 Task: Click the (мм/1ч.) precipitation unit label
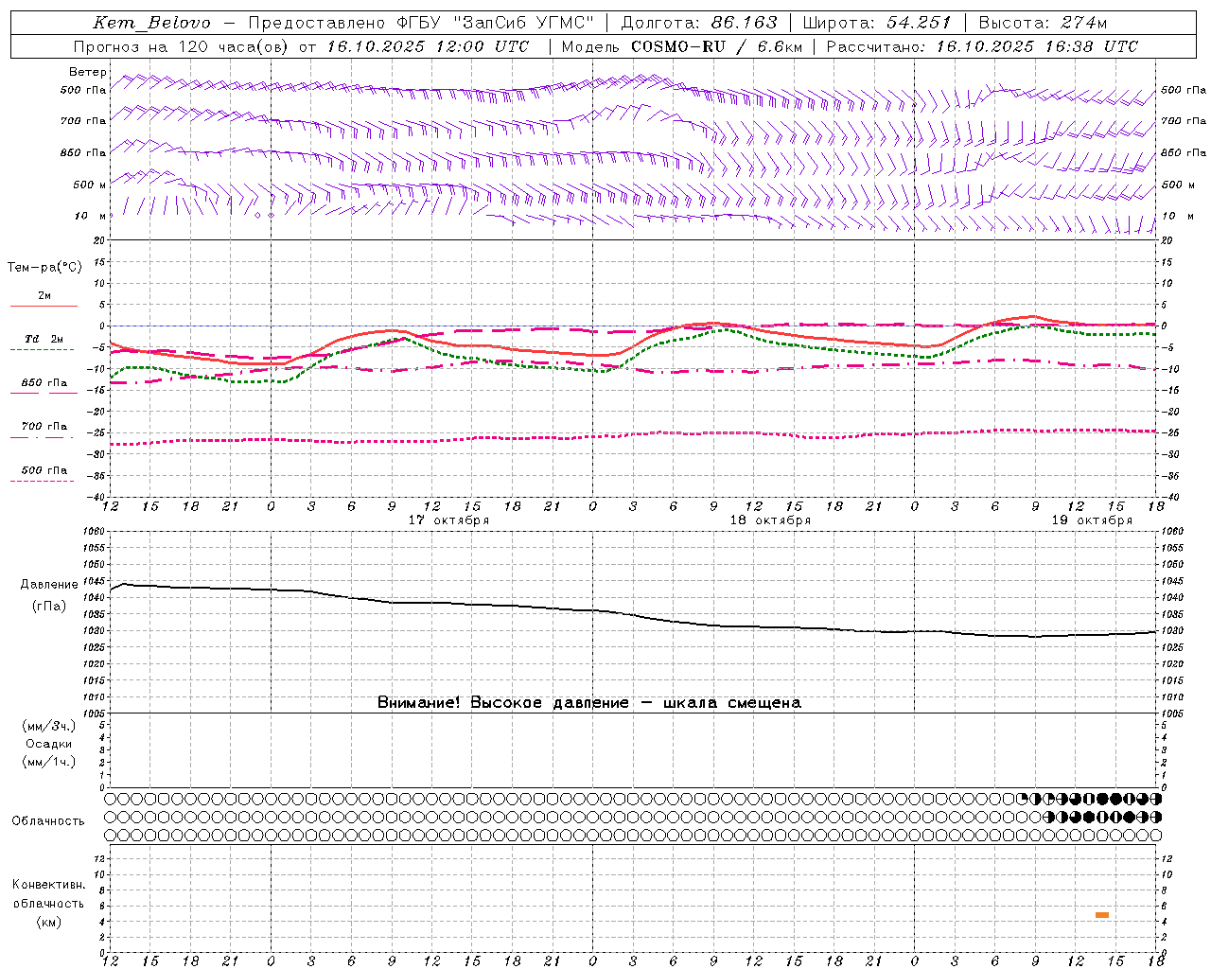click(48, 762)
